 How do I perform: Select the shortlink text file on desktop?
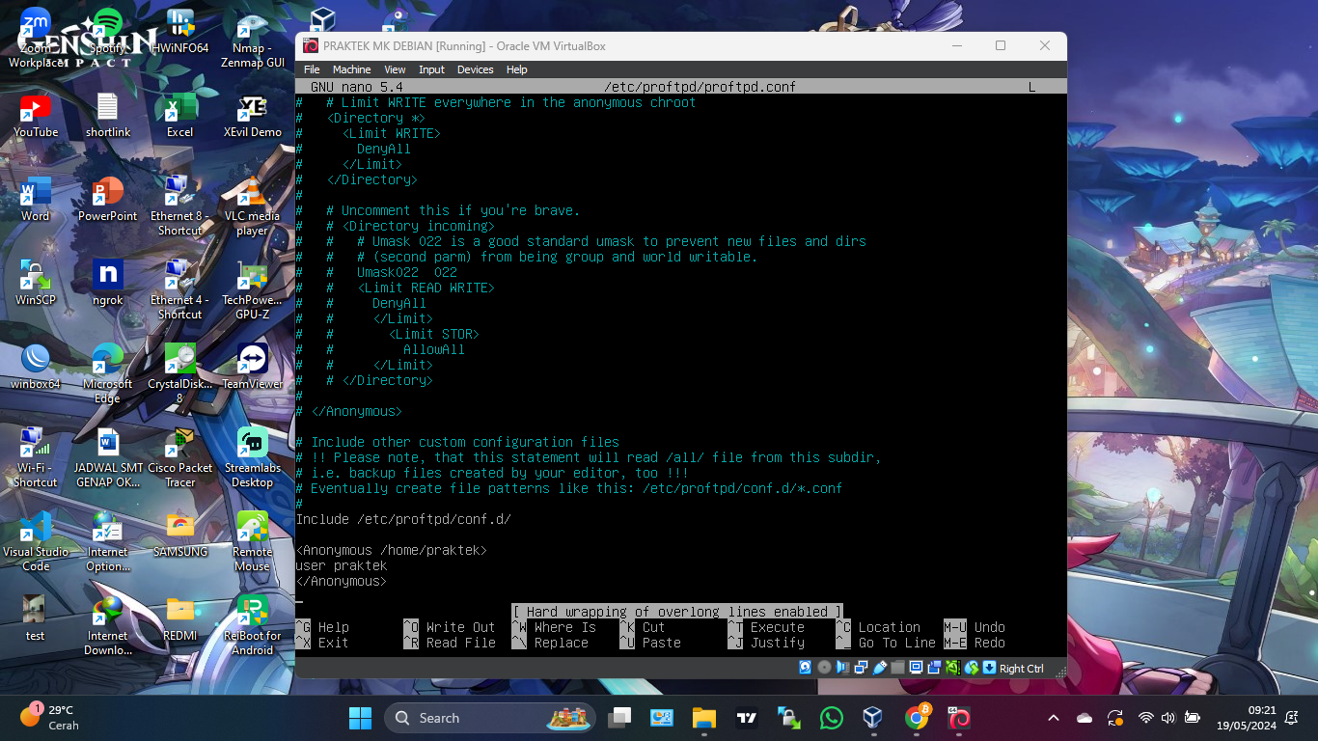108,116
